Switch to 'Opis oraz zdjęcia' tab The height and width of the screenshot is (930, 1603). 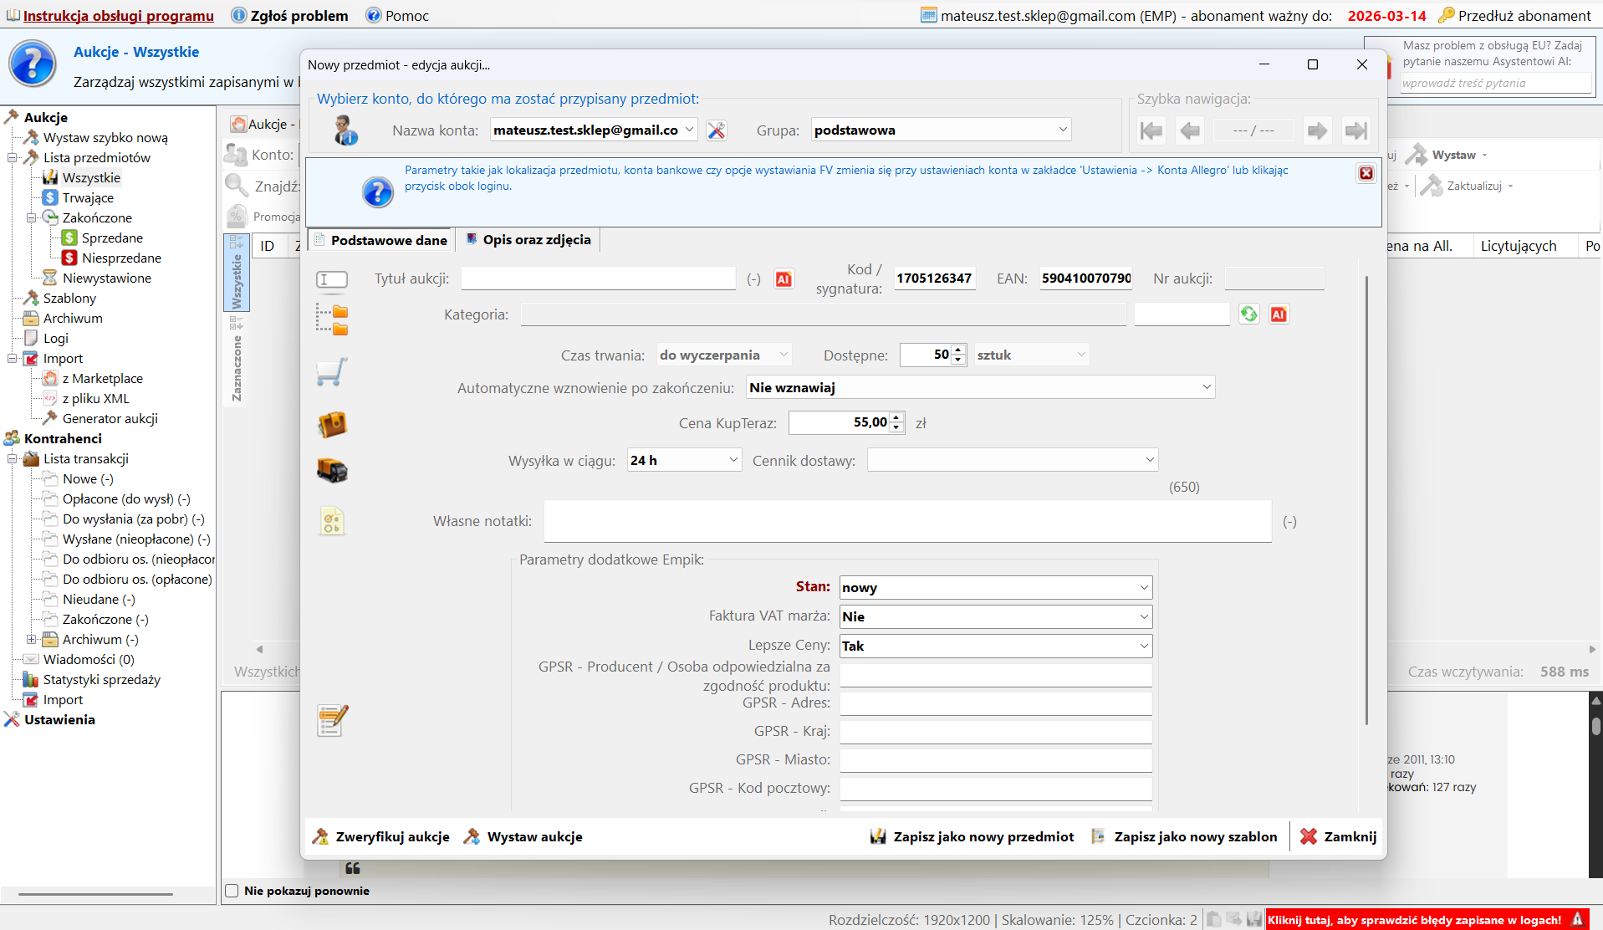(x=528, y=240)
